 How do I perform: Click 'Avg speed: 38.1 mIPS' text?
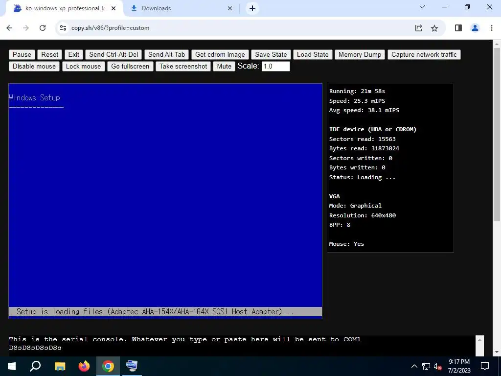pyautogui.click(x=364, y=110)
